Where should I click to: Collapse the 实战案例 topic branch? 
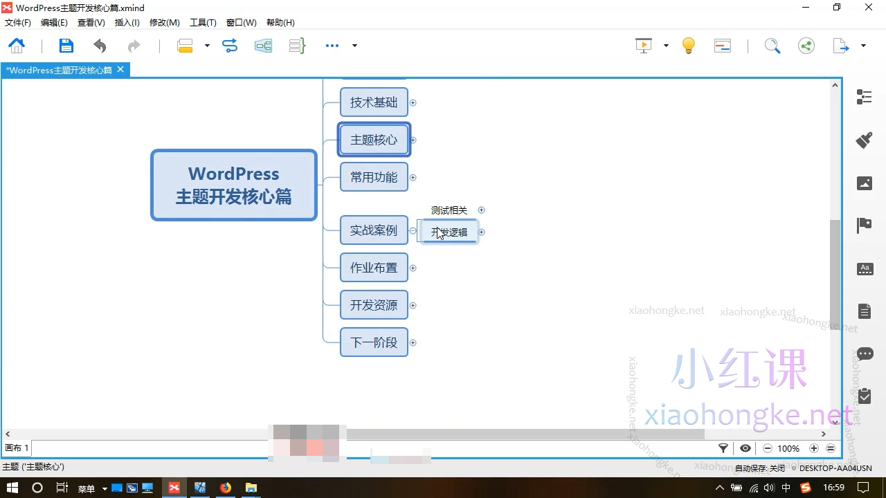(x=413, y=230)
